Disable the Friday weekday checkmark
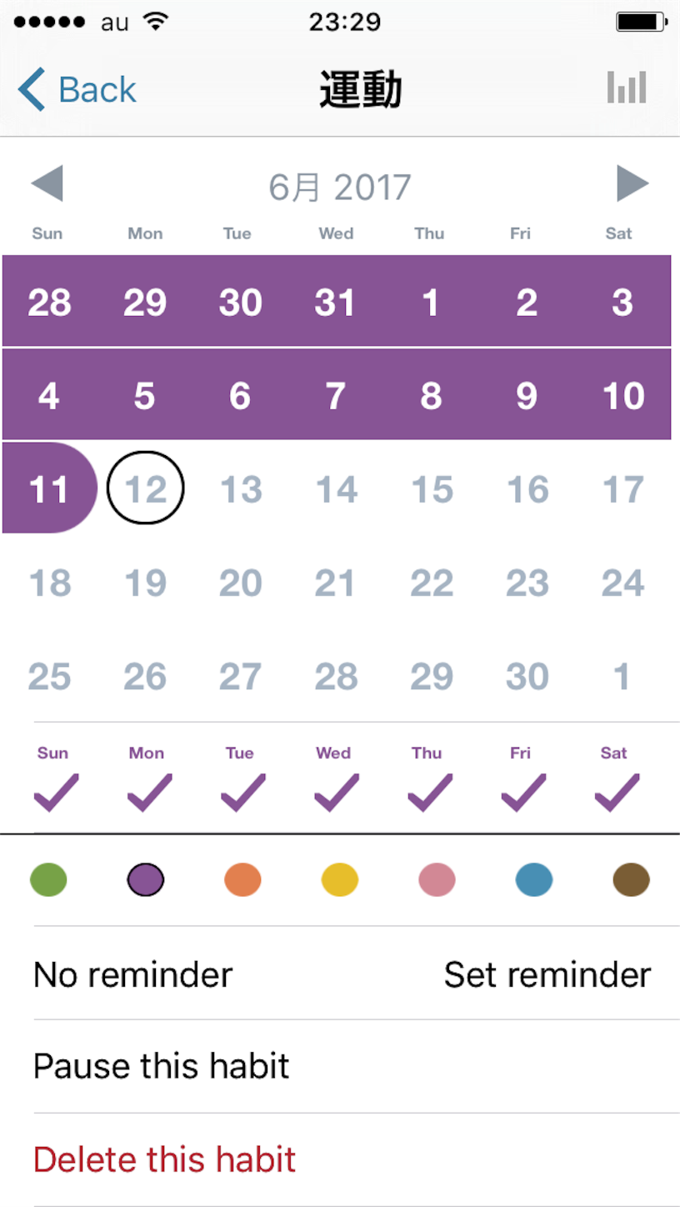Screen dimensions: 680x1207 click(523, 793)
